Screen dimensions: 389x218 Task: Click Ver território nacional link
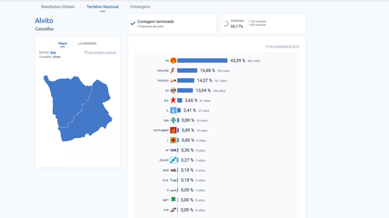pyautogui.click(x=100, y=52)
